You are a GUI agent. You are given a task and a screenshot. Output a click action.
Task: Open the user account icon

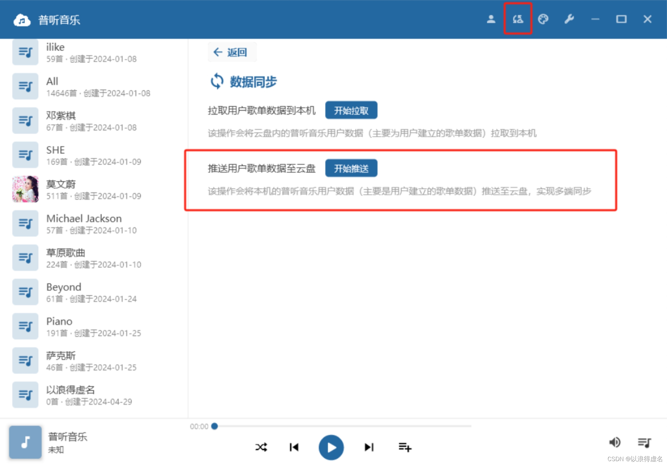(x=491, y=19)
